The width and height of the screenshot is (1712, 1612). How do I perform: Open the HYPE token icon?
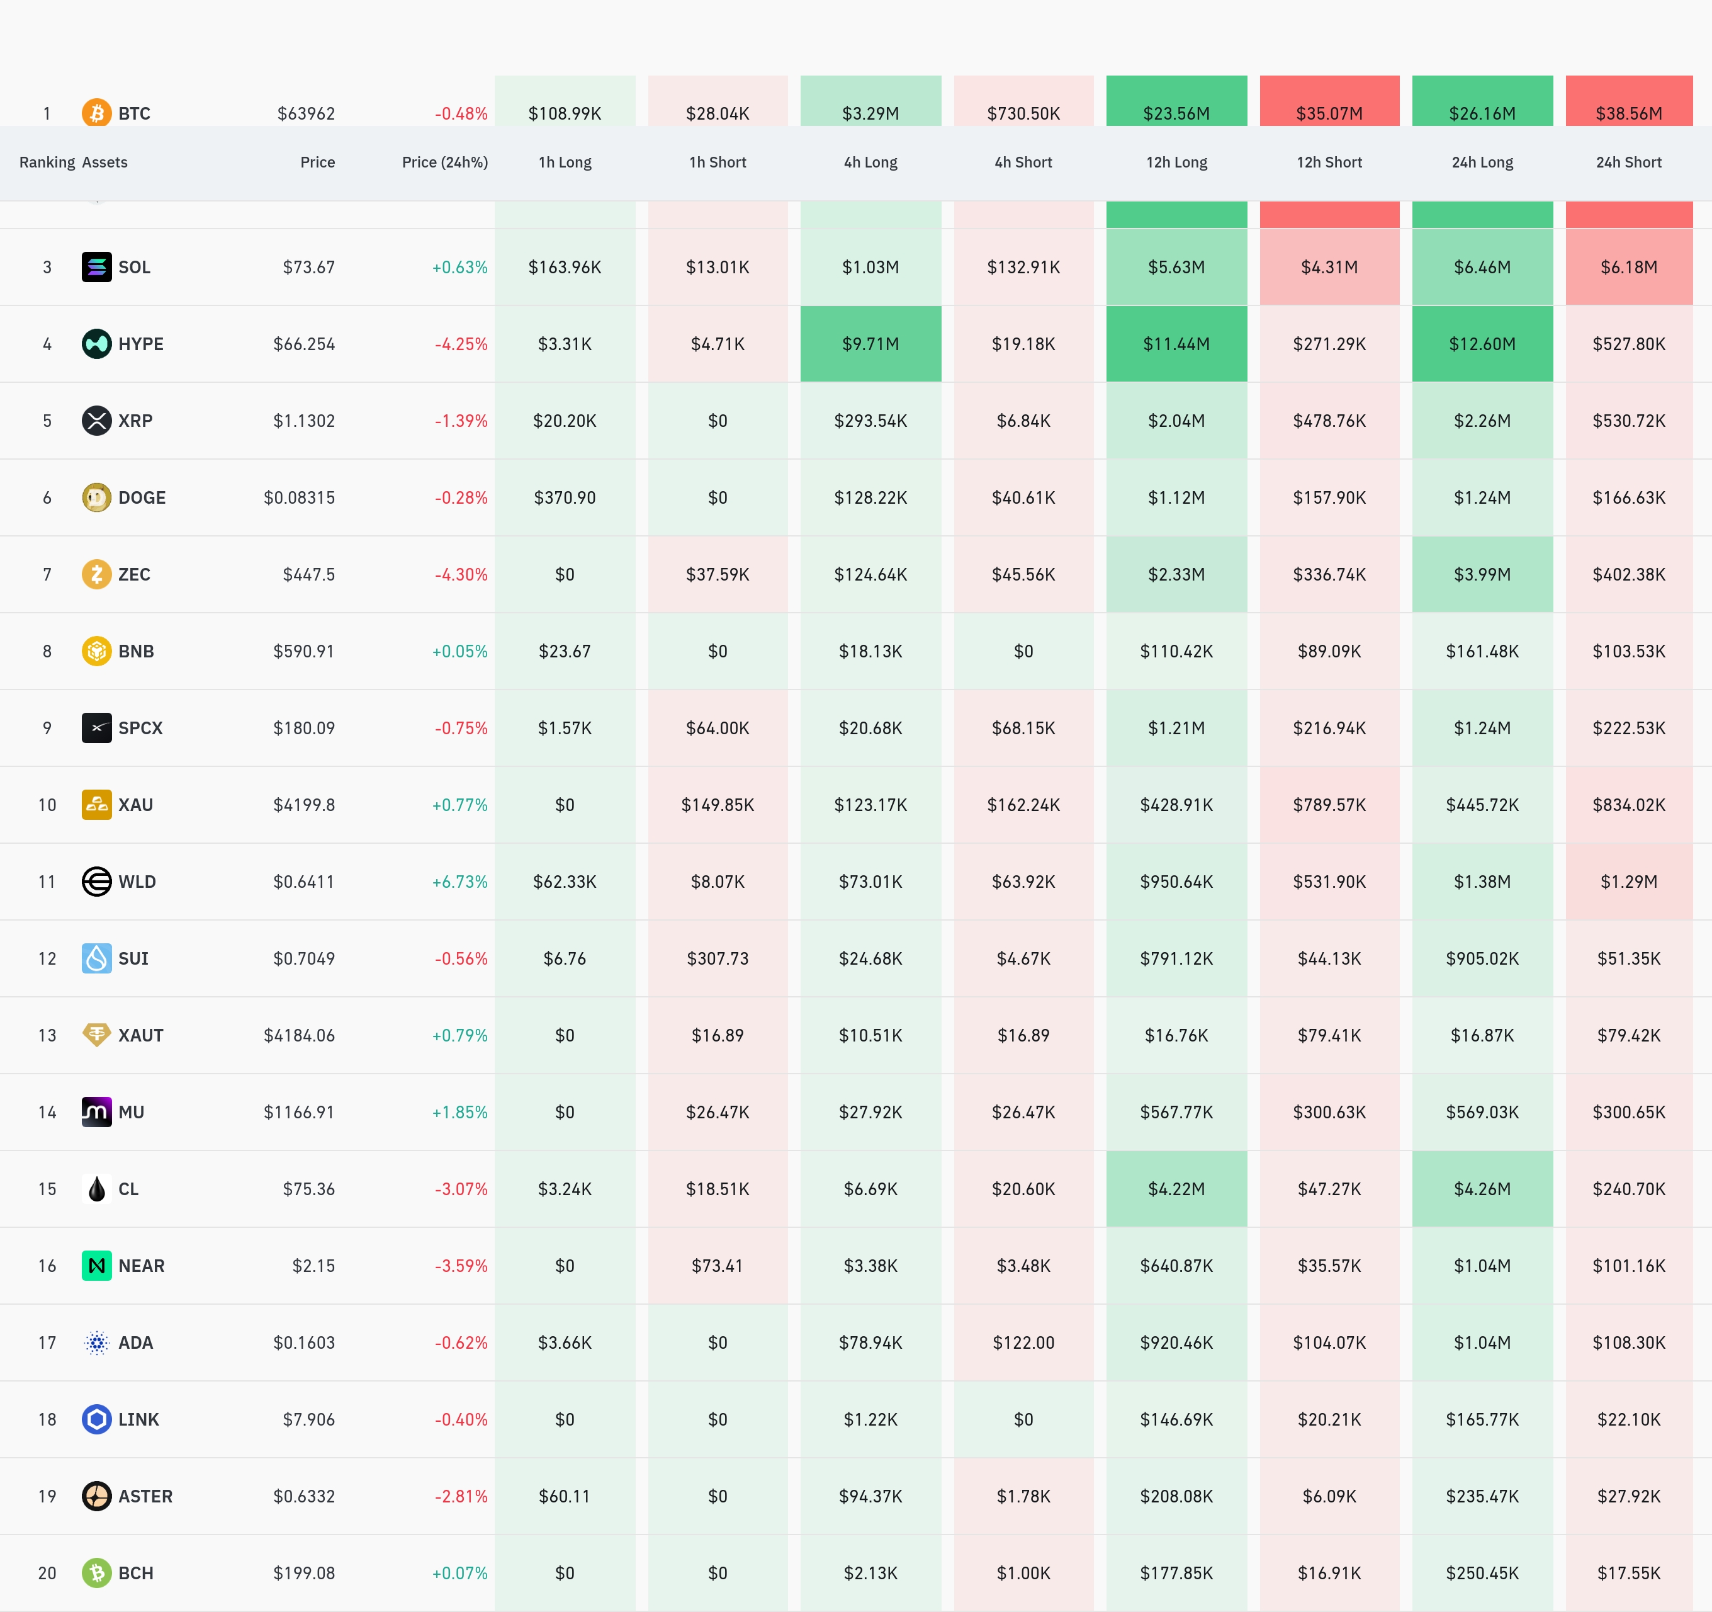pos(96,344)
